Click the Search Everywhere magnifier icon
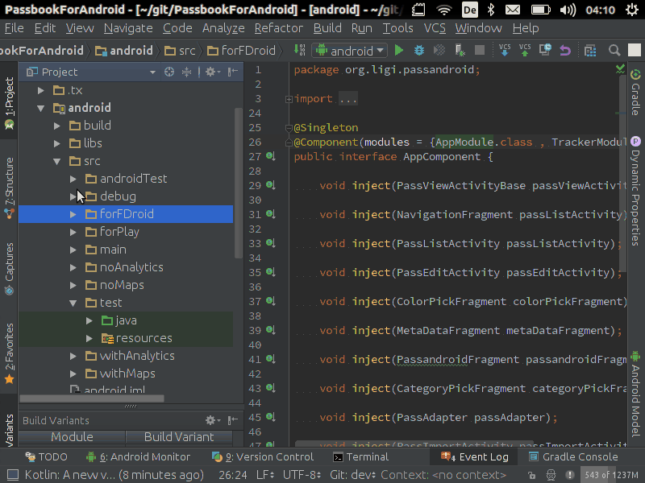 coord(614,51)
